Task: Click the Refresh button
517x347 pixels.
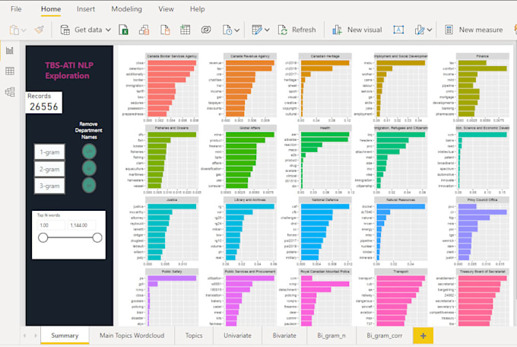Action: click(297, 30)
